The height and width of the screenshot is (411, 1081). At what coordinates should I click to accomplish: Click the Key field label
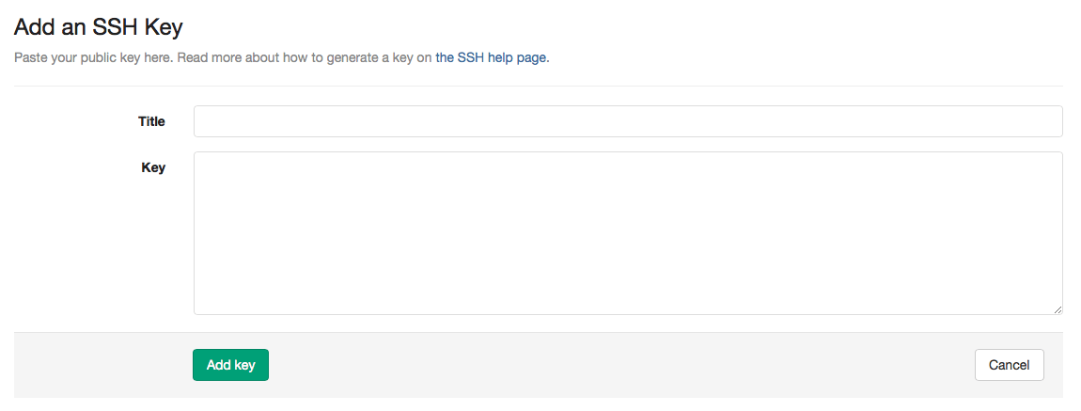153,167
